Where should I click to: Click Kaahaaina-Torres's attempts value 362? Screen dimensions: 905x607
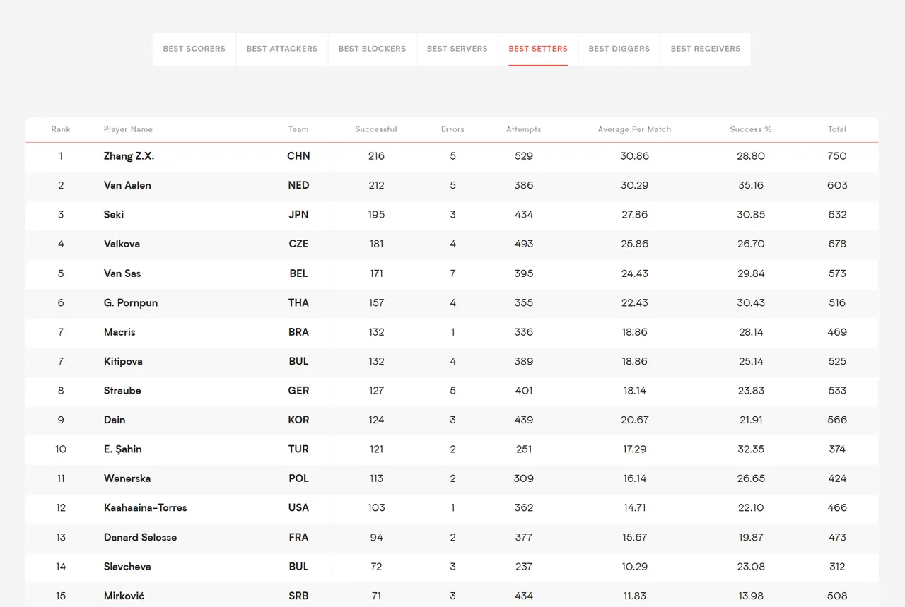point(524,507)
